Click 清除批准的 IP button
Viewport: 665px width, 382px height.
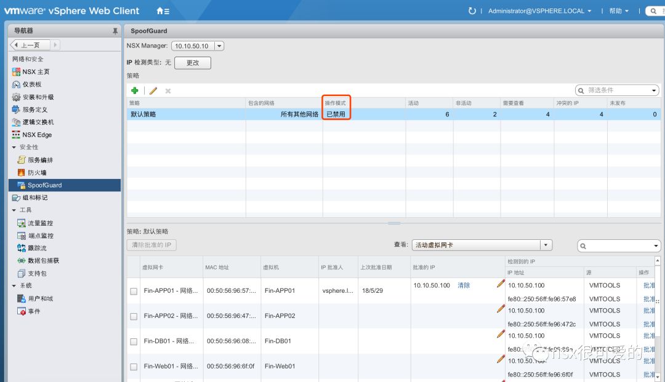click(151, 245)
